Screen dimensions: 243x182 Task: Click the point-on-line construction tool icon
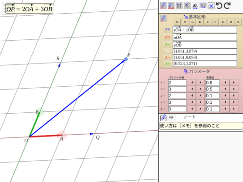point(187,6)
